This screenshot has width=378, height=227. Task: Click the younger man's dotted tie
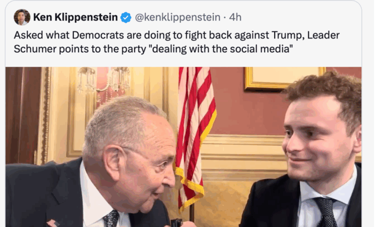click(325, 212)
